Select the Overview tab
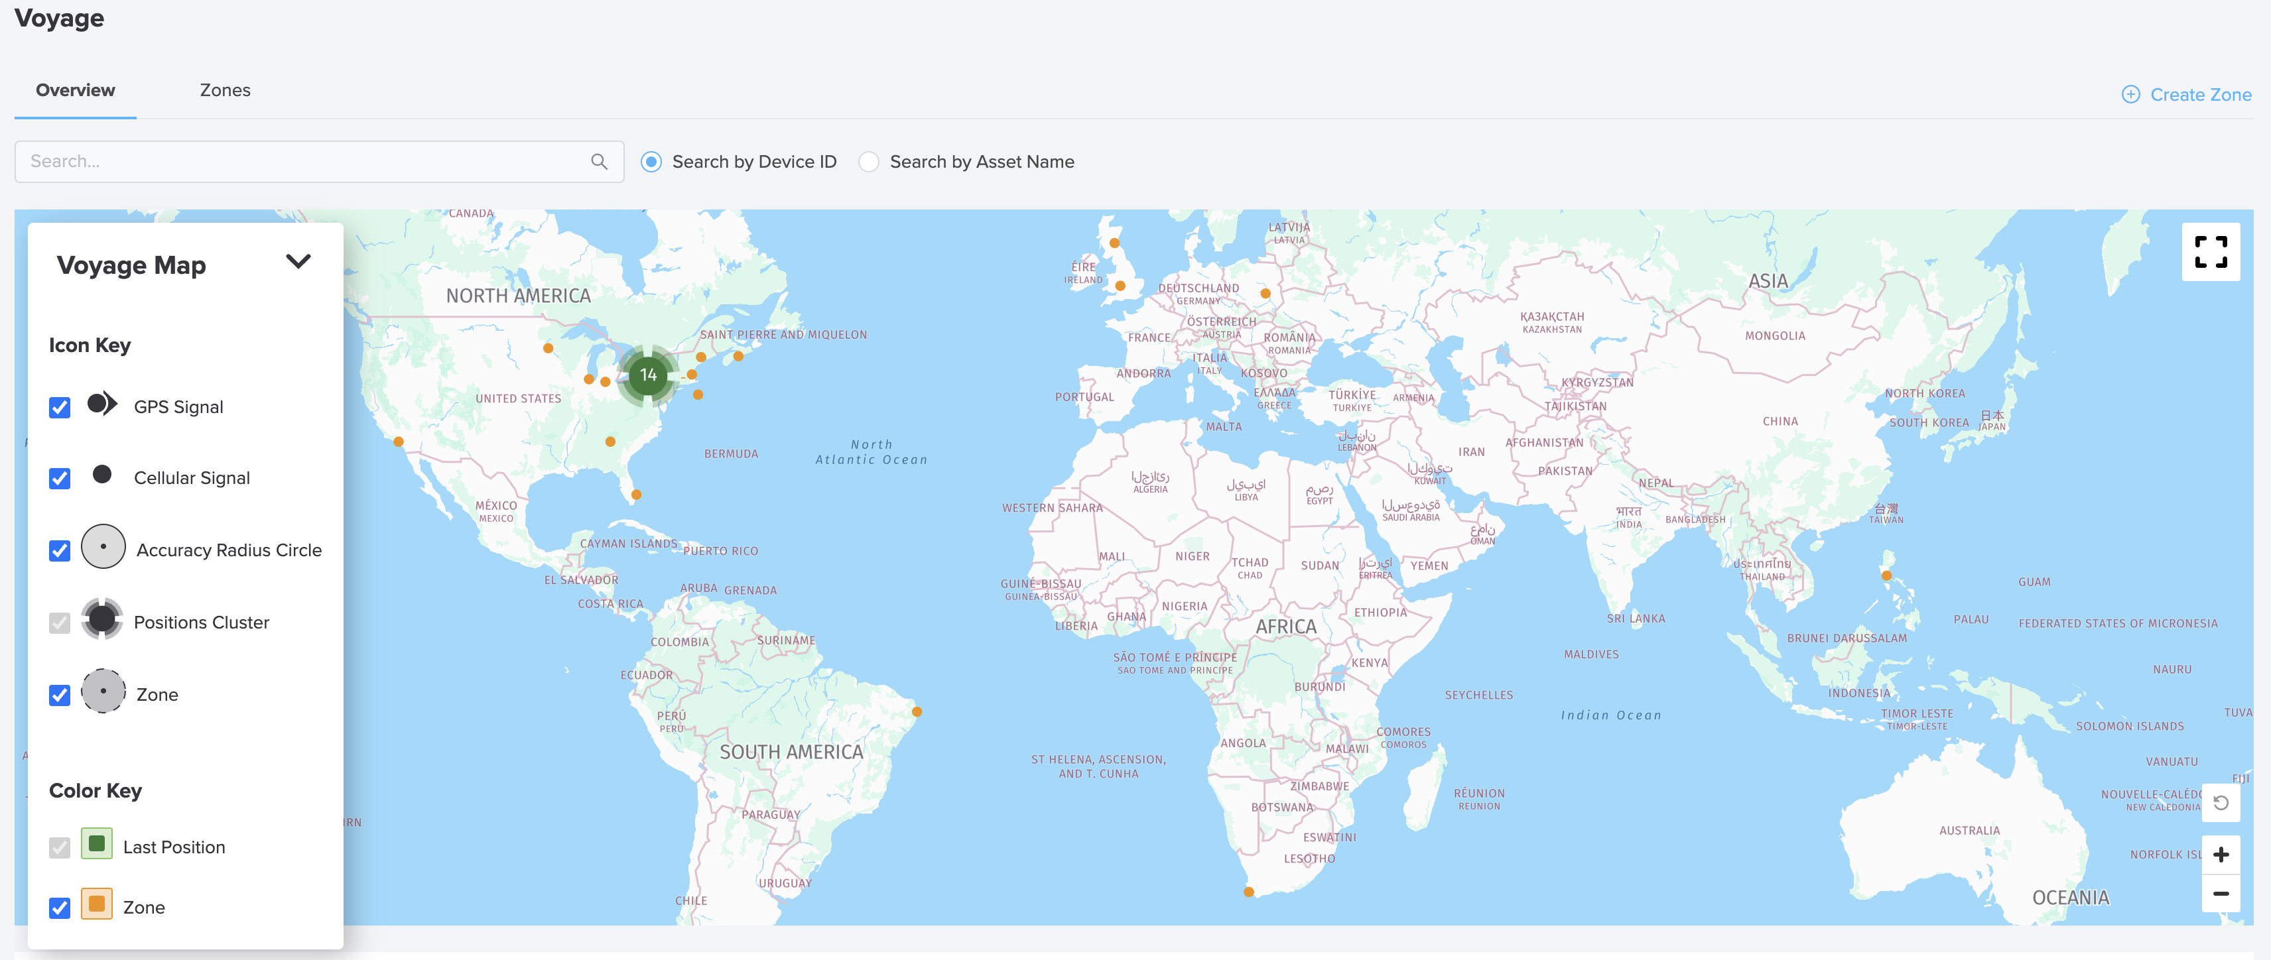The height and width of the screenshot is (960, 2271). (75, 90)
